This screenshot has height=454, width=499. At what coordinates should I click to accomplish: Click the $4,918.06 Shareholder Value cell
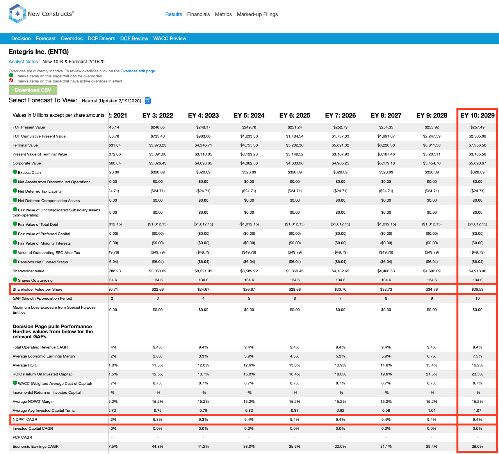[x=478, y=271]
